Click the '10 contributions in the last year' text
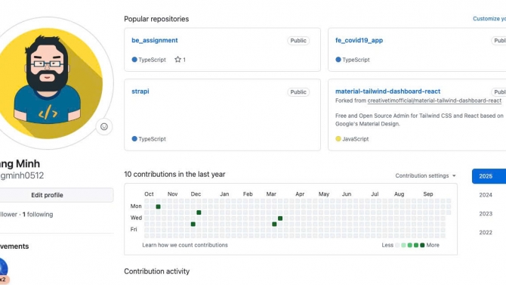This screenshot has width=506, height=285. coord(174,175)
